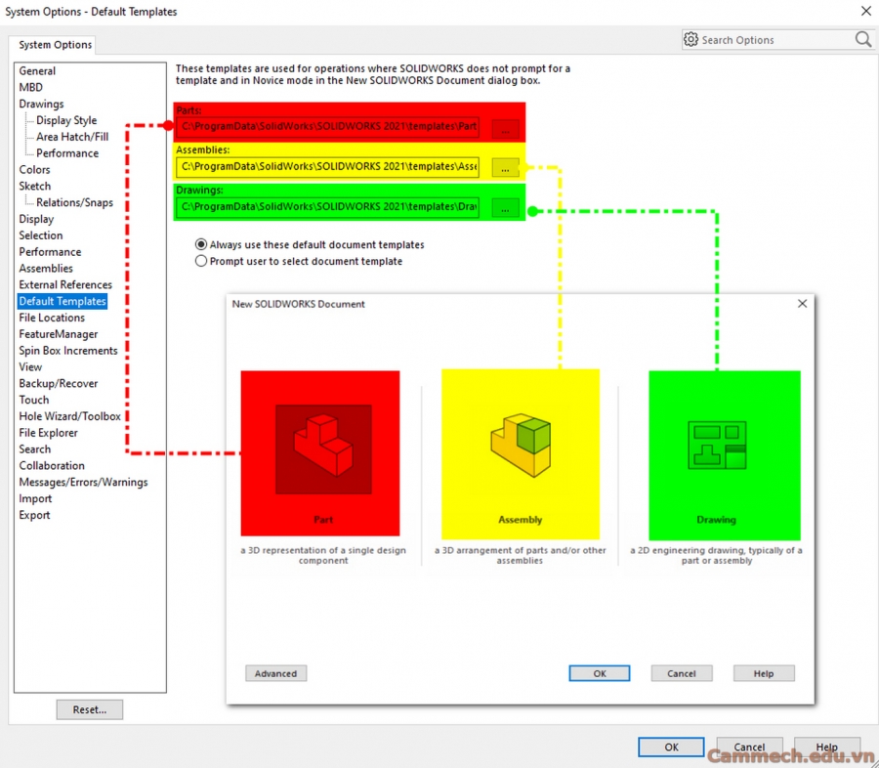The width and height of the screenshot is (879, 768).
Task: Open Performance under Drawings
Action: [67, 153]
